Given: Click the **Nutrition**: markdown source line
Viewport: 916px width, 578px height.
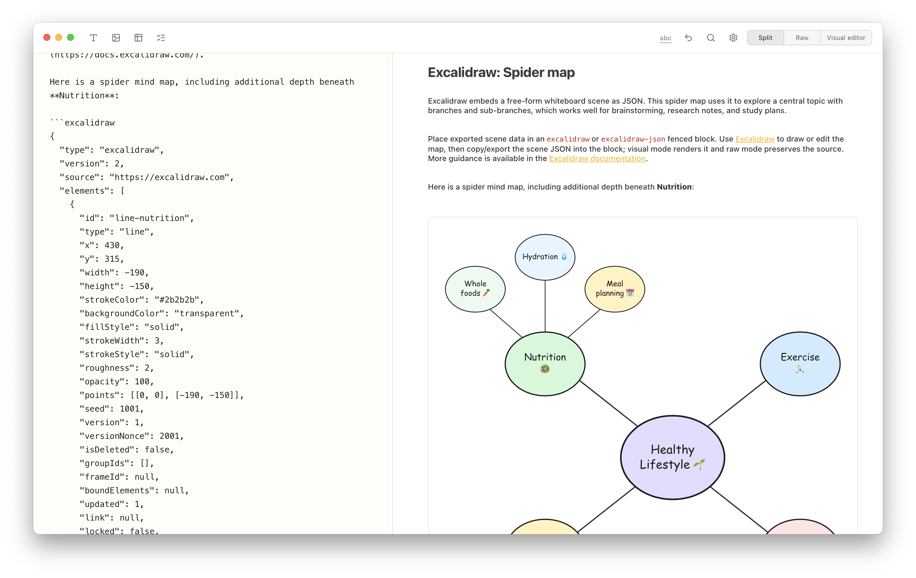Looking at the screenshot, I should point(84,95).
